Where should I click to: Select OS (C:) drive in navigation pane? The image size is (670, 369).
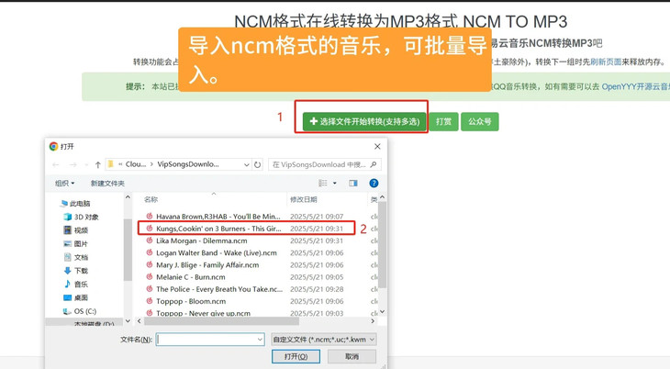tap(80, 311)
